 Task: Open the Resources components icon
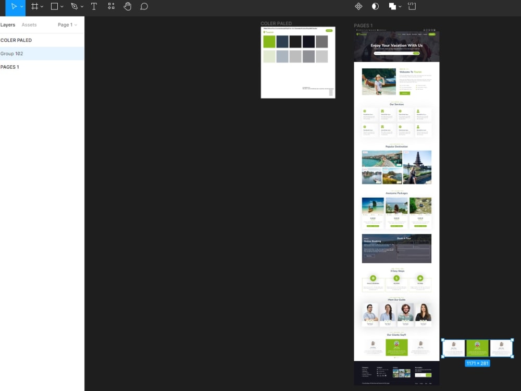click(111, 6)
